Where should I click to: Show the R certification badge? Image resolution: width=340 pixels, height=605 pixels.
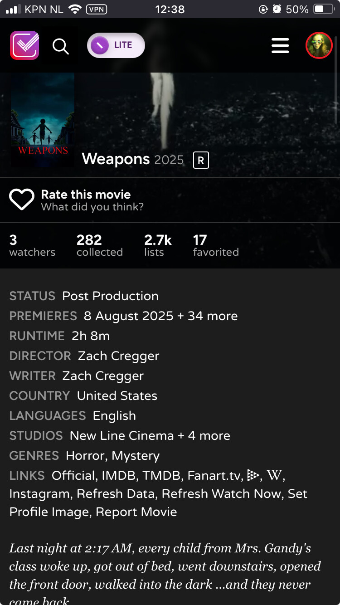coord(201,160)
